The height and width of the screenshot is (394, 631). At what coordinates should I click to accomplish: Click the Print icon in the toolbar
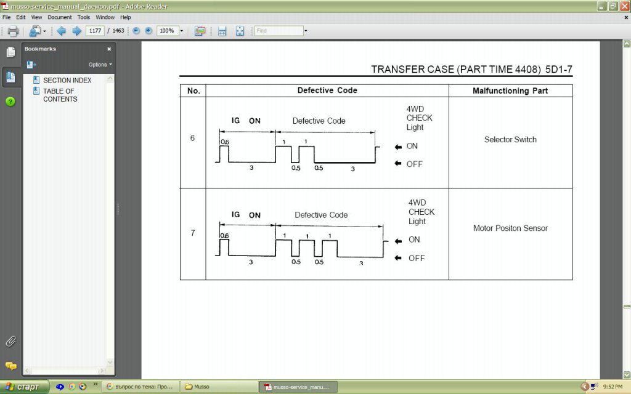point(12,31)
